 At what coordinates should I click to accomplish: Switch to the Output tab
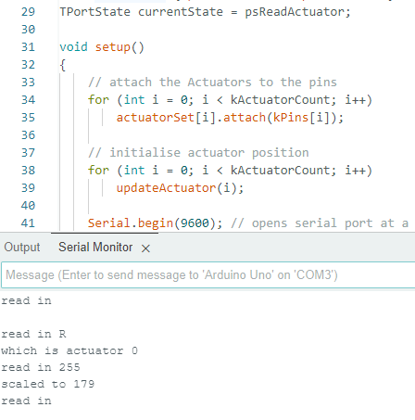click(22, 248)
